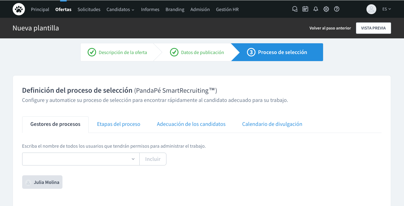Check notifications via the bell icon
404x206 pixels.
click(x=315, y=9)
